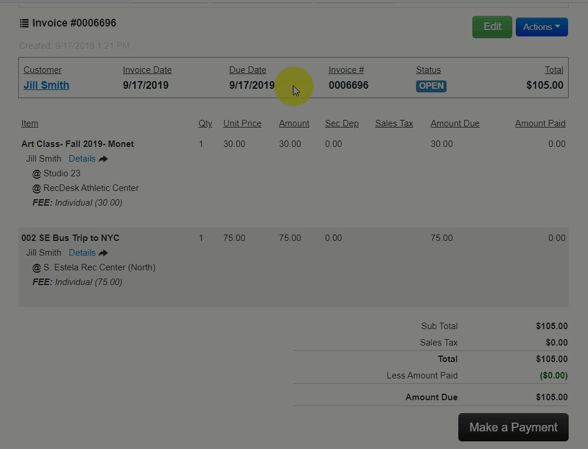Click the Sales Tax column header
The height and width of the screenshot is (449, 588).
394,123
